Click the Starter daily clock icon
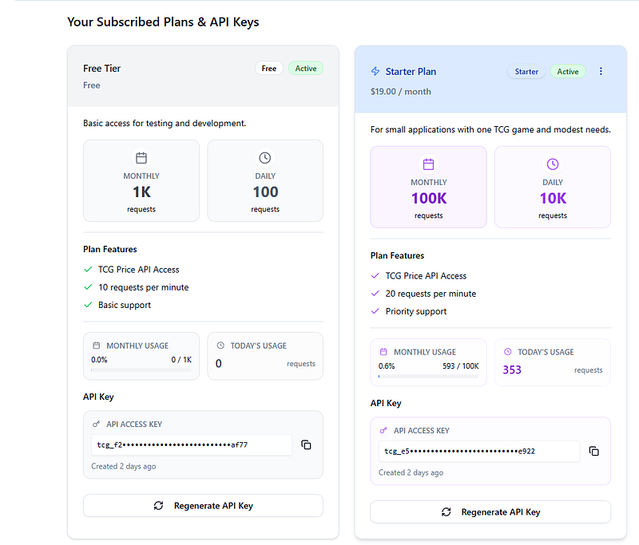 pos(553,164)
